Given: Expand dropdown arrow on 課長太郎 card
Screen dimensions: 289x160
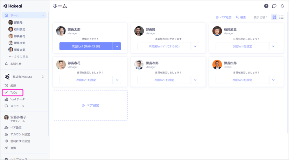Looking at the screenshot, I should [x=117, y=46].
